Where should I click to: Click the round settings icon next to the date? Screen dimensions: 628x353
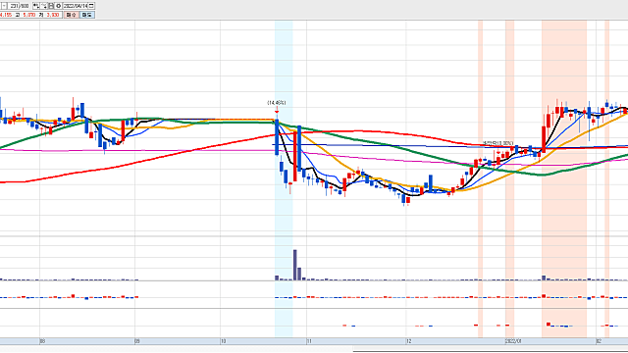click(x=59, y=6)
